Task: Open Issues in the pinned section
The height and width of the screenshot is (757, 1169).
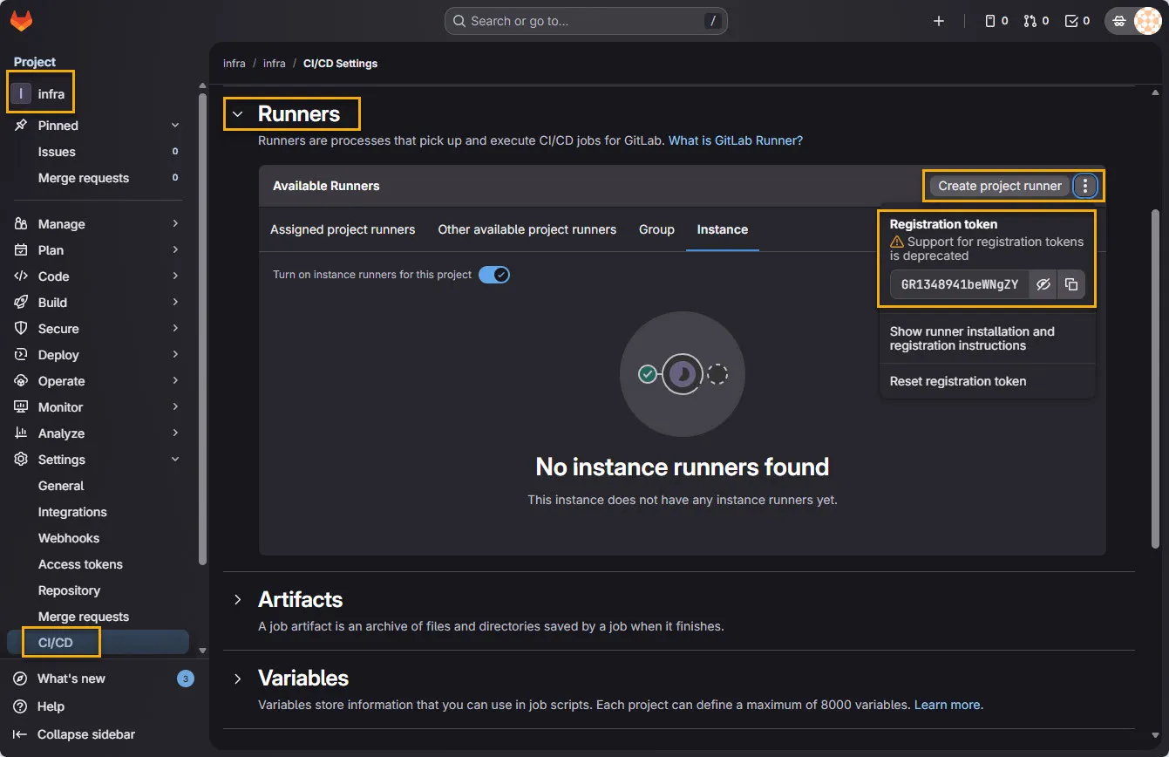Action: pyautogui.click(x=98, y=152)
